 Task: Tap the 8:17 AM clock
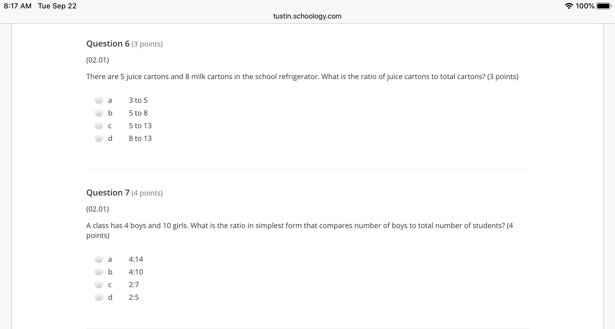[18, 6]
